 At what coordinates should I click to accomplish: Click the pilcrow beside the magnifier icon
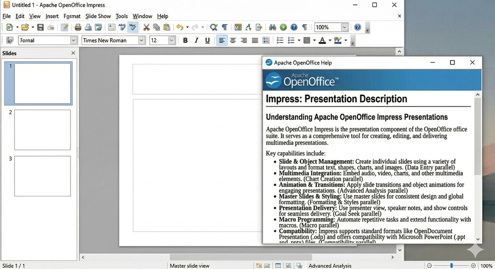224,27
